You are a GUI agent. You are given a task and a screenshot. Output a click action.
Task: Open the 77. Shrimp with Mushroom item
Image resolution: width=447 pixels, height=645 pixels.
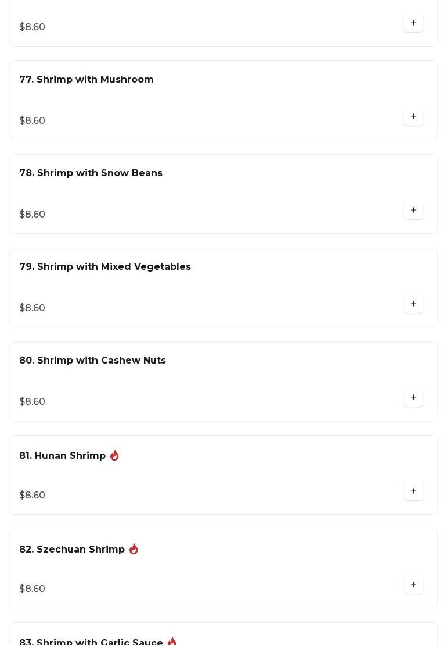[86, 80]
